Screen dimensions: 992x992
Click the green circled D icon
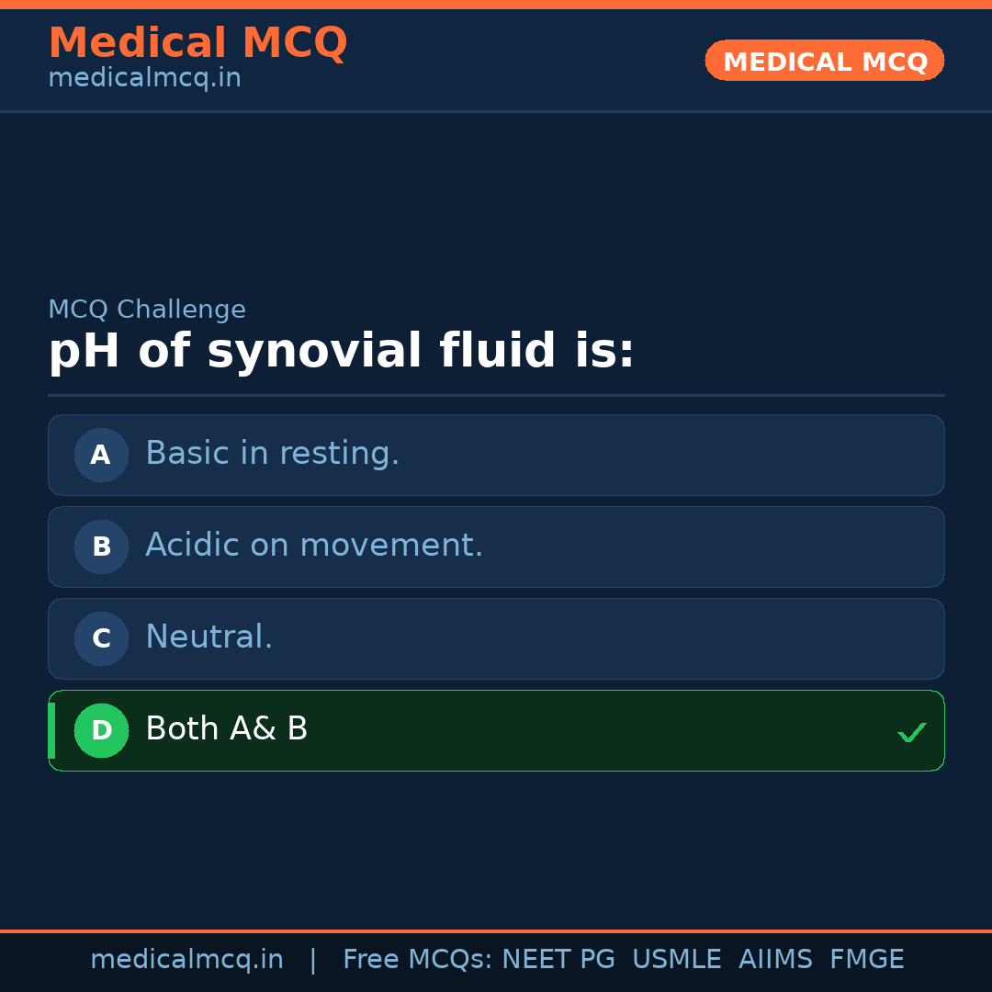pyautogui.click(x=101, y=730)
